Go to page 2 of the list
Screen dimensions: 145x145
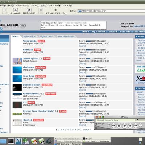point(59,129)
